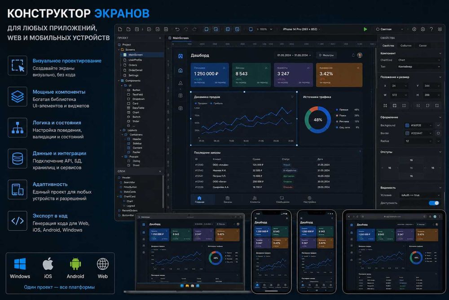Select the Главная home icon in bottom bar

coord(199,198)
